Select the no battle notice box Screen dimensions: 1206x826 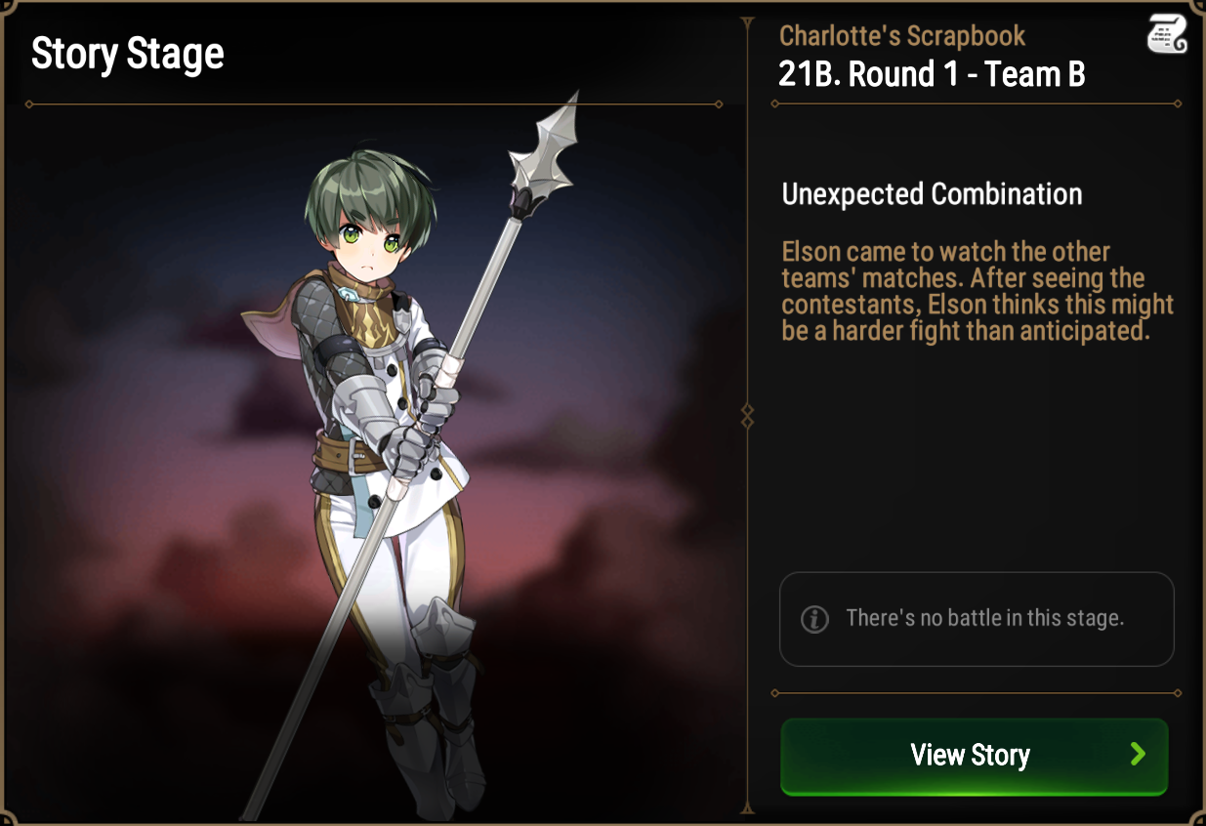(x=977, y=619)
